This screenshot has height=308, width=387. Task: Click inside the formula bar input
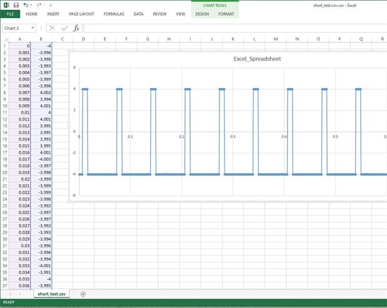pos(231,28)
